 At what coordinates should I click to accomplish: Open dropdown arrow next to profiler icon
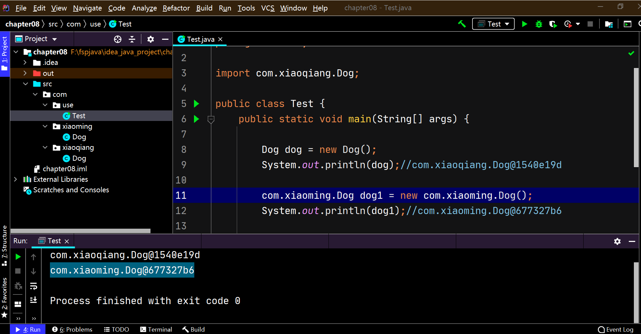click(578, 24)
